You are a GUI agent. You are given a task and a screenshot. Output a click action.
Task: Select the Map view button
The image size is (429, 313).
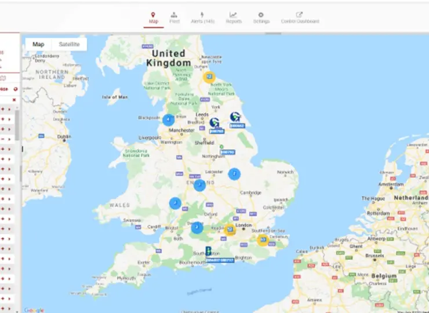[38, 44]
